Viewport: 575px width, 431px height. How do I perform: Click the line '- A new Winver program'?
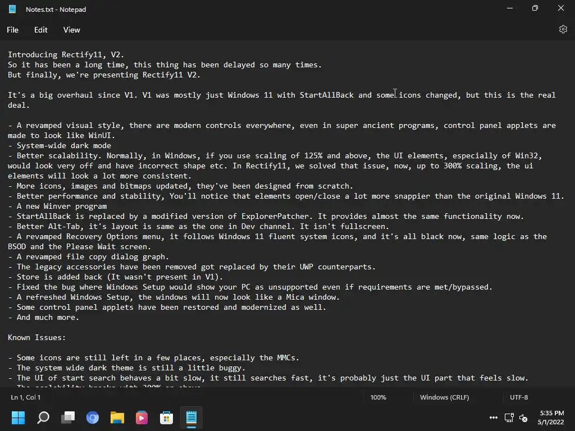pos(57,207)
